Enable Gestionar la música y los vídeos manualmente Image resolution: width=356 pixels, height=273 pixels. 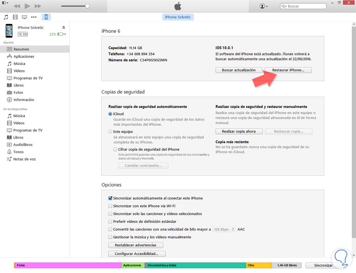[x=110, y=237]
